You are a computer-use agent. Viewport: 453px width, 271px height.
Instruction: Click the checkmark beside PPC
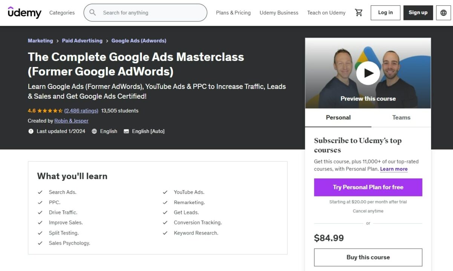[40, 202]
